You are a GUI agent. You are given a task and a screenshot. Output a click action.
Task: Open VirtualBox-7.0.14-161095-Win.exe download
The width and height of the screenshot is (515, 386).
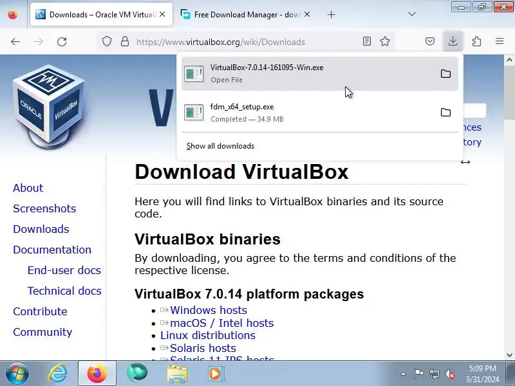[x=319, y=73]
